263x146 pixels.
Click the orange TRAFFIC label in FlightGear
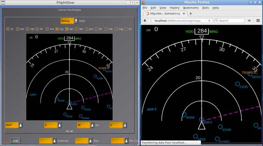pos(104,68)
